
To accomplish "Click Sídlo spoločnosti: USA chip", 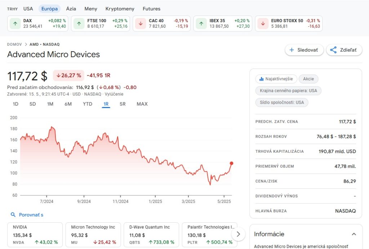I will pos(282,102).
